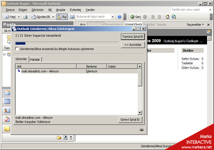Open the Giden Kutusu link
This screenshot has width=214, height=150.
pyautogui.click(x=190, y=68)
